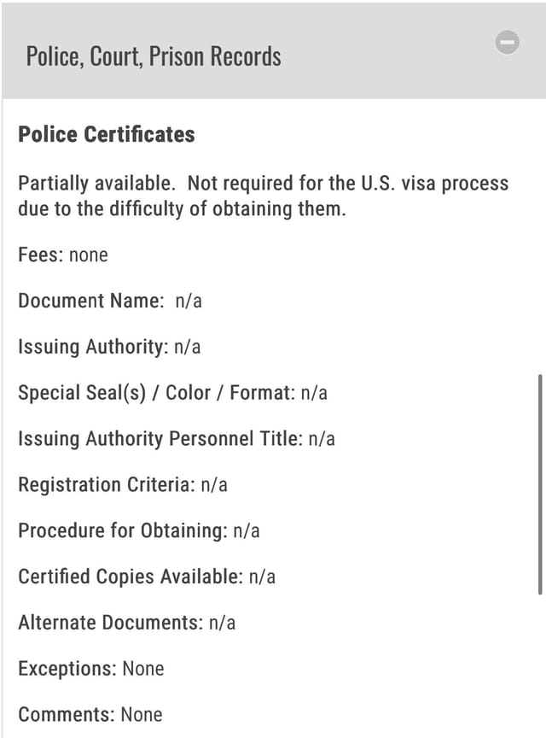Screen dimensions: 546x738
Task: Click Special Seal(s) / Color / Format line
Action: point(172,393)
